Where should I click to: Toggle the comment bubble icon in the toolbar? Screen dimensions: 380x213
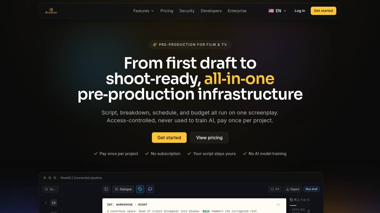point(150,189)
